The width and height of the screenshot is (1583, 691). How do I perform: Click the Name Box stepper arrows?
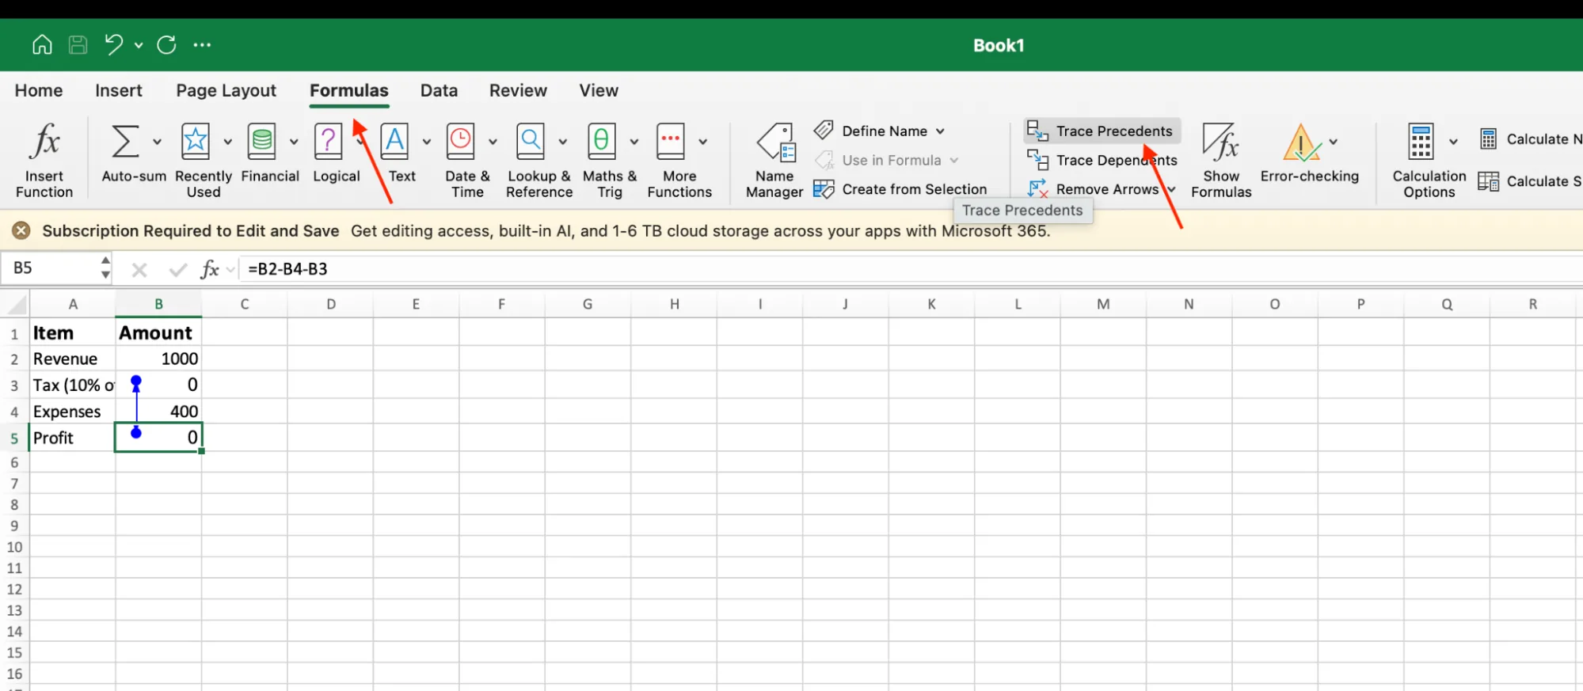coord(105,268)
